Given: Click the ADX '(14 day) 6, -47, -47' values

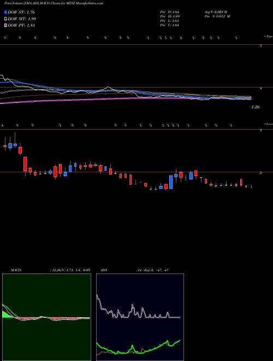Looking at the screenshot, I should point(152,270).
